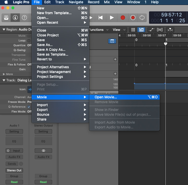
Task: Click the Capture Recording ring button
Action: click(133, 18)
